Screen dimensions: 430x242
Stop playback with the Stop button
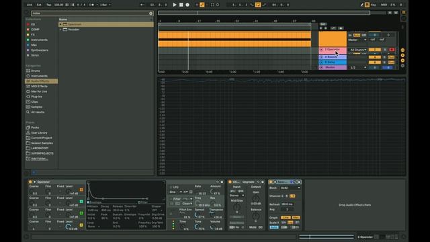pos(181,5)
